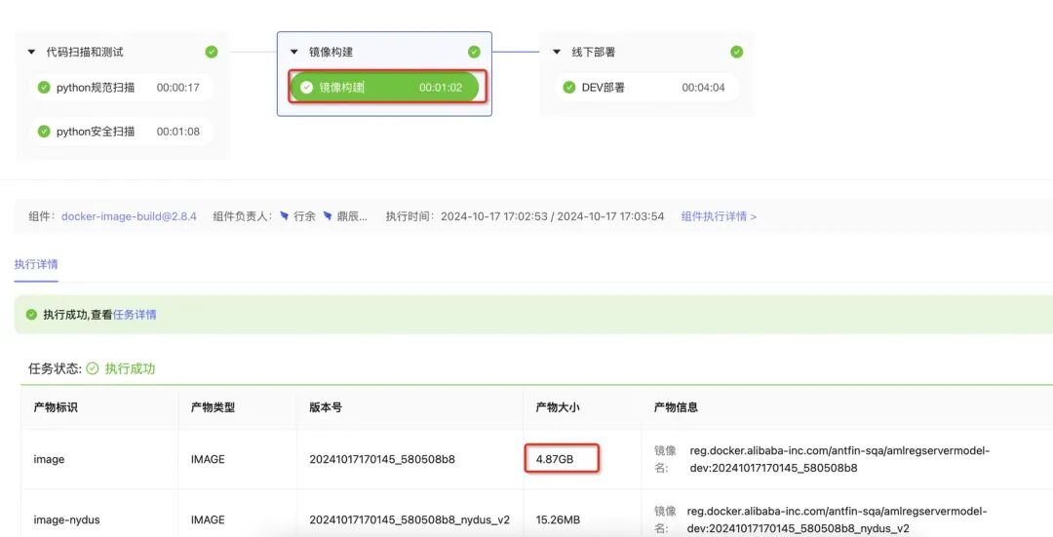
Task: Open 组件执行详情 link
Action: (719, 216)
